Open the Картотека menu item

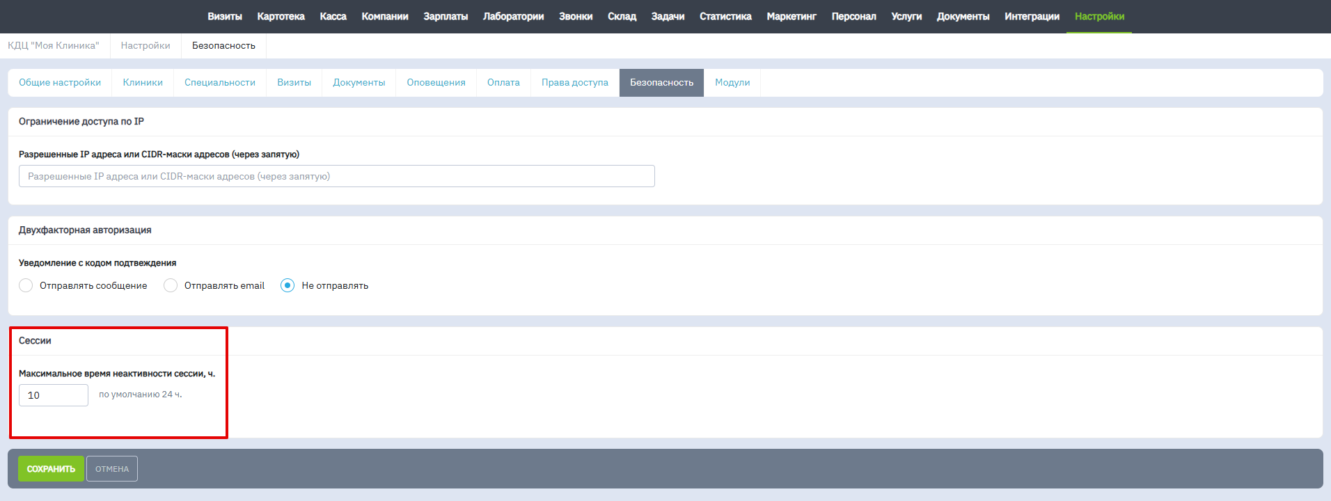tap(281, 16)
